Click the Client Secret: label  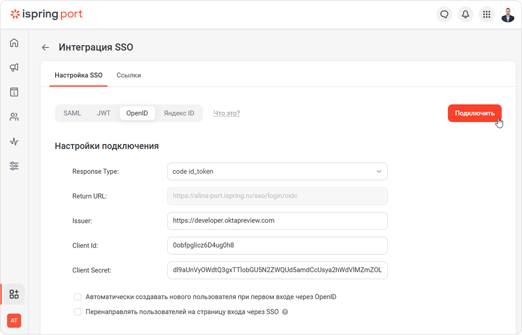click(92, 271)
